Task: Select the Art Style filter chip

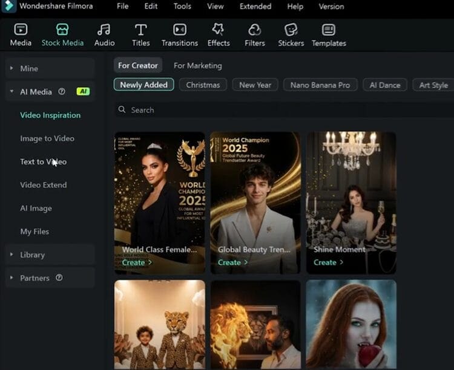Action: [x=433, y=85]
